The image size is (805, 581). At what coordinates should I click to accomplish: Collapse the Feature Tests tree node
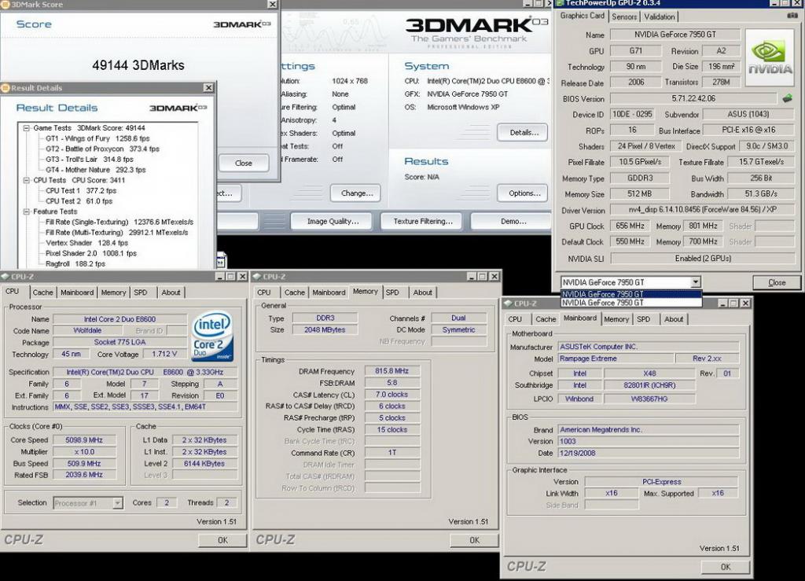point(26,211)
